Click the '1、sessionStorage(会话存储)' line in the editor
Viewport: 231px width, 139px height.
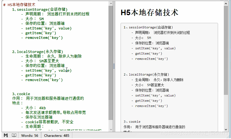(x=40, y=9)
